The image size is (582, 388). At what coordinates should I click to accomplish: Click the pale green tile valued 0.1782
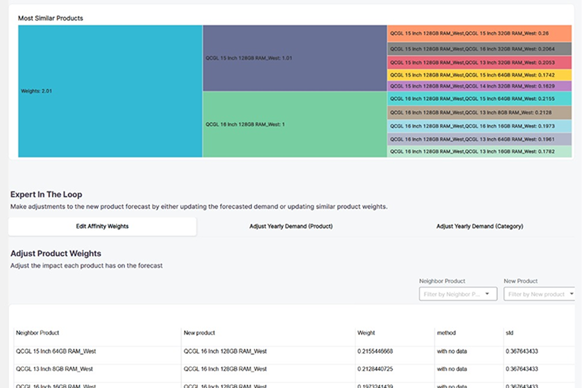479,152
